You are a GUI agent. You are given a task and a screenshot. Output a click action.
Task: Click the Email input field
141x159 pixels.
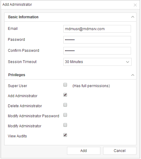[x=97, y=29]
